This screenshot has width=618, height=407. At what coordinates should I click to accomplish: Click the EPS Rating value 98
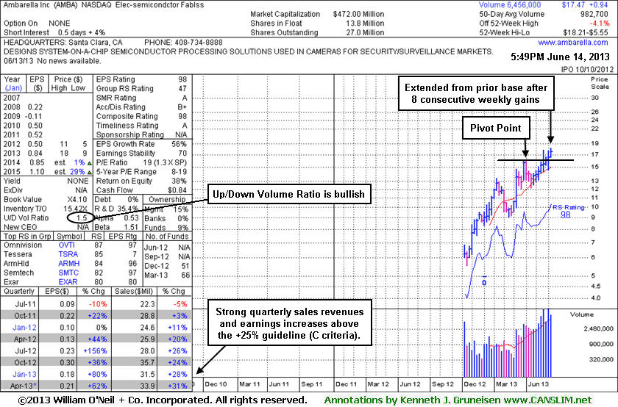coord(182,79)
